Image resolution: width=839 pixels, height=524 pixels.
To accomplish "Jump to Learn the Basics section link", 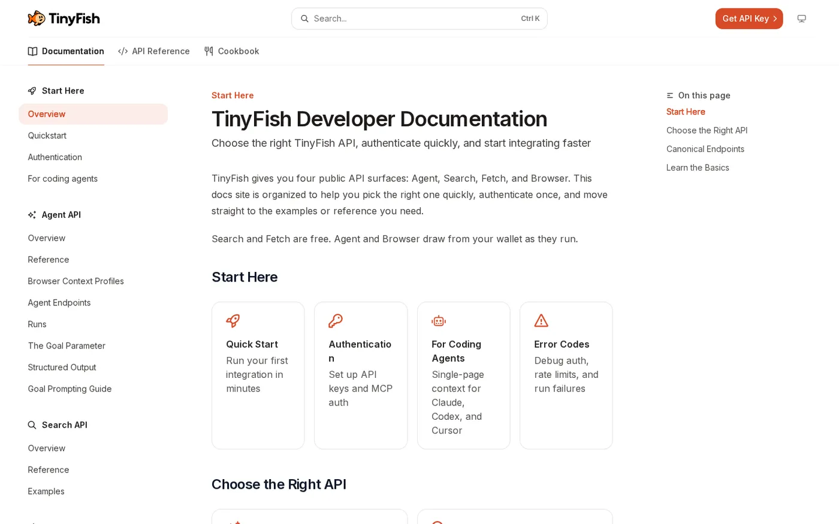I will coord(698,168).
